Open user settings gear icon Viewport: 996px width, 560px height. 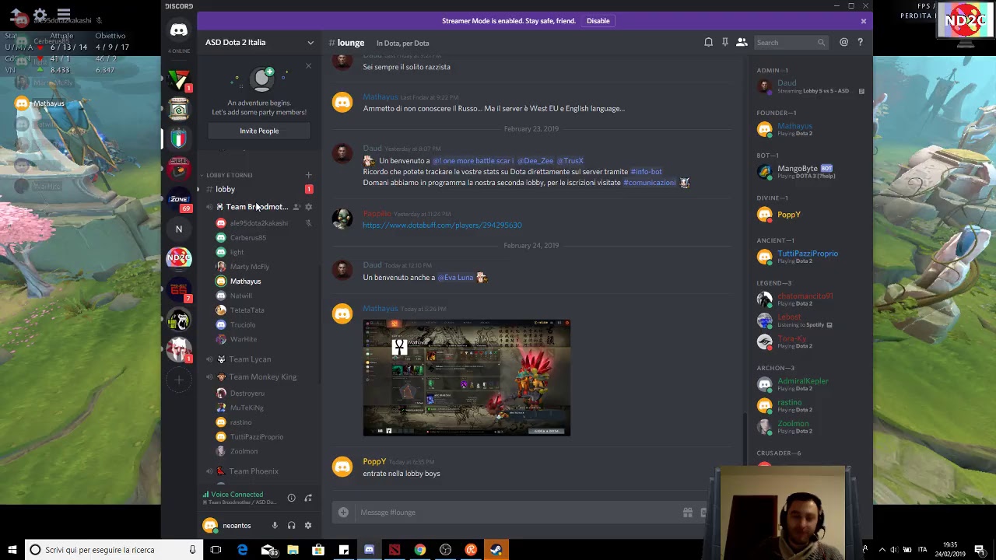[x=308, y=526]
